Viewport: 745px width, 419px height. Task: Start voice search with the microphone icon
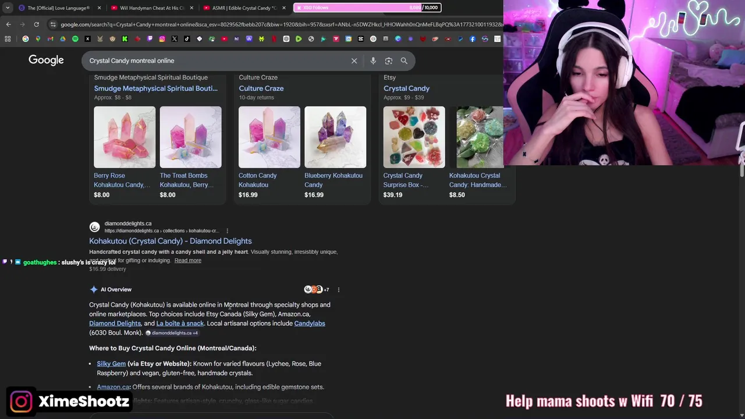(x=373, y=61)
